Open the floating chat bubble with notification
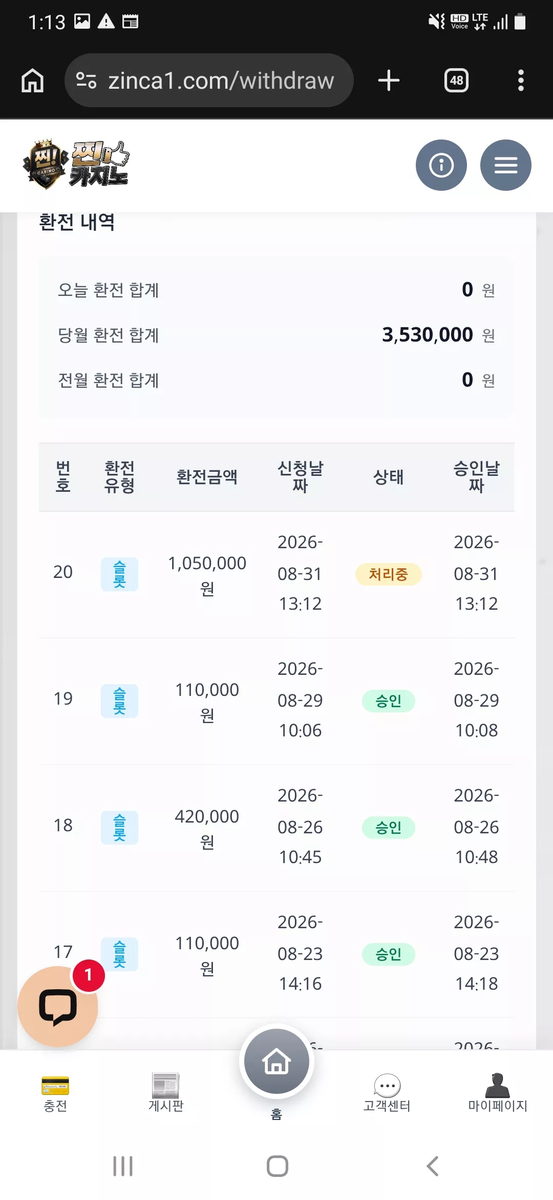 point(58,1006)
